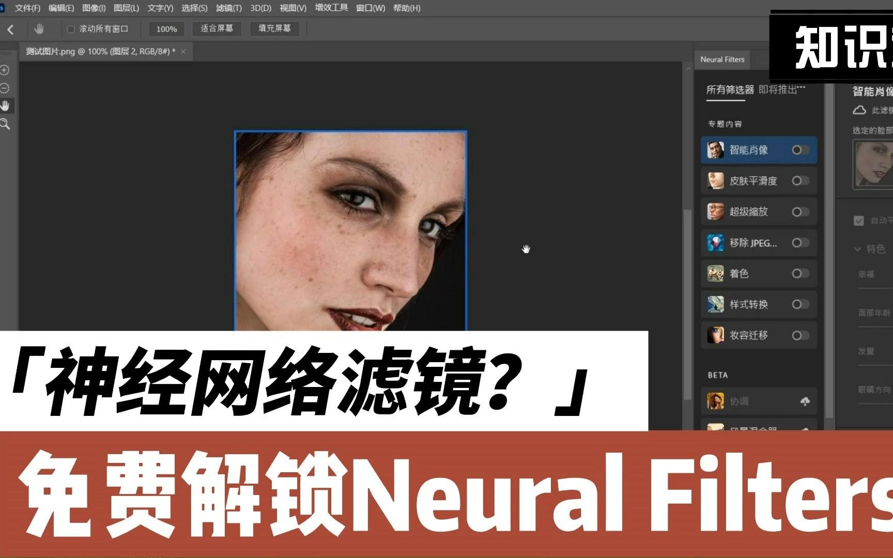Click the 着色 filter thumbnail icon

pos(716,274)
